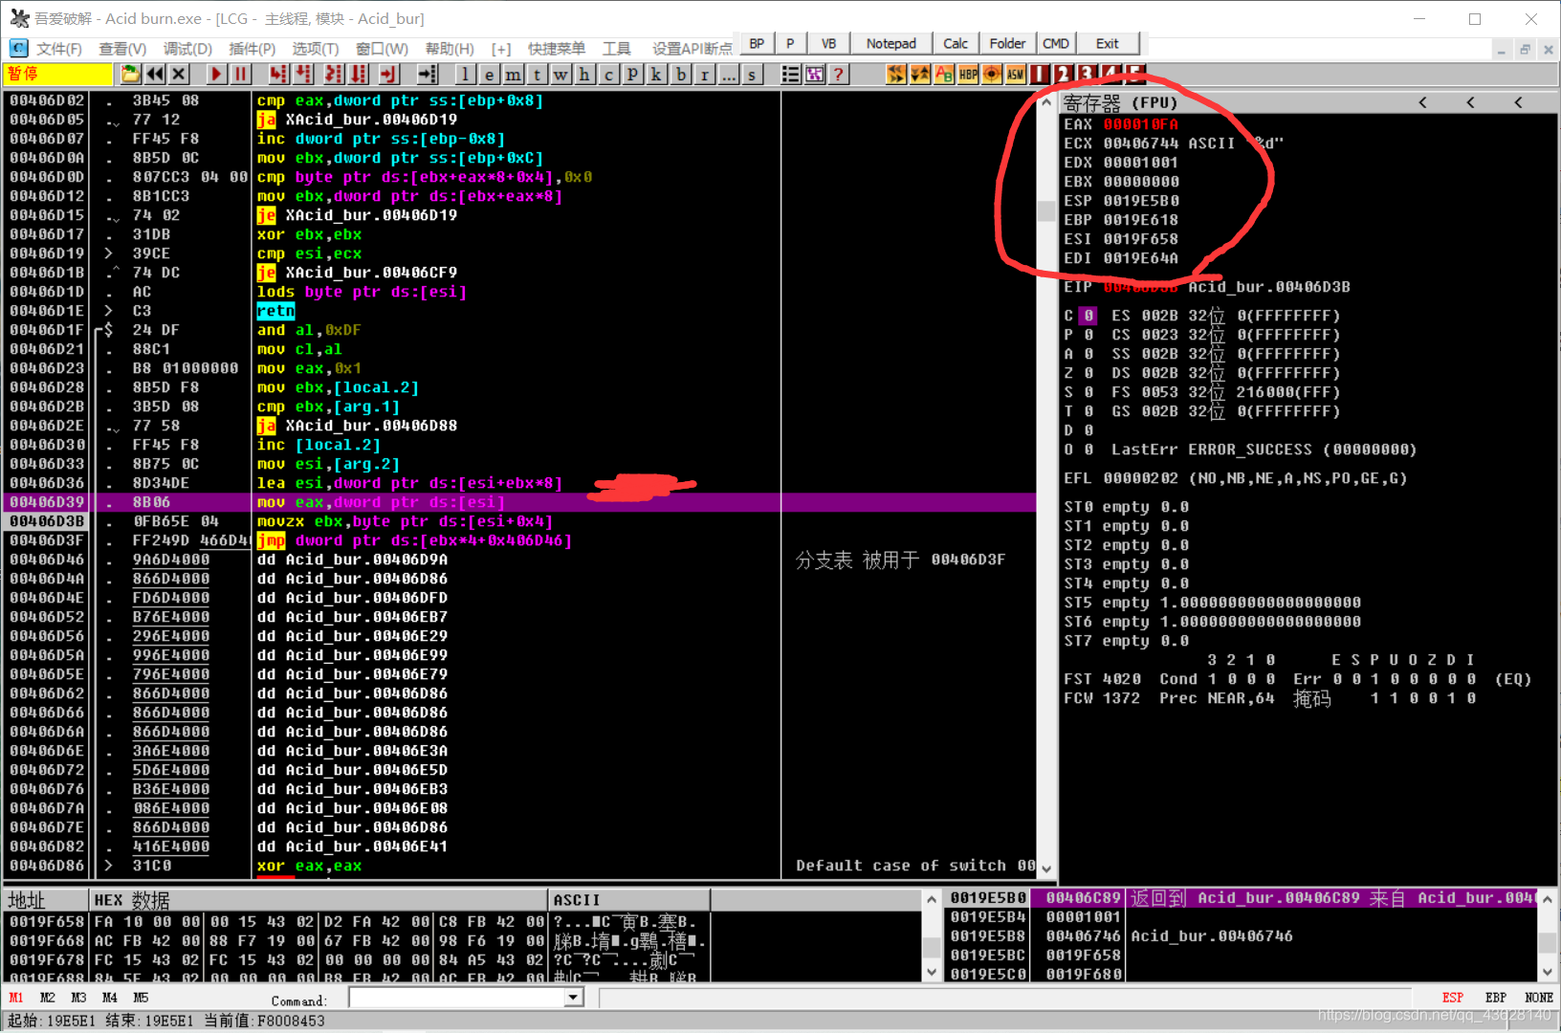Click the CMD button

[1056, 44]
